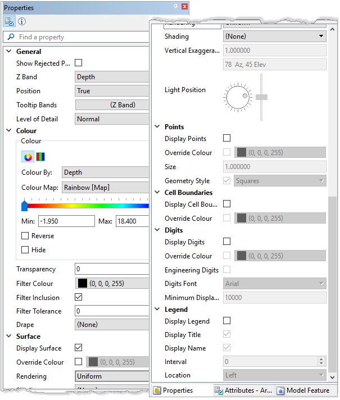Viewport: 340px width, 400px height.
Task: Click the information icon in Properties toolbar
Action: [x=22, y=22]
